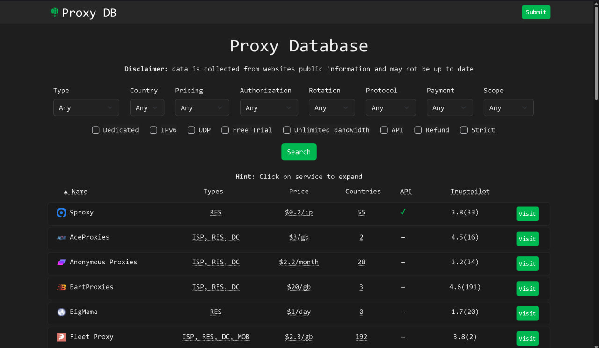
Task: Sort by the Trustpilot column header
Action: click(470, 192)
